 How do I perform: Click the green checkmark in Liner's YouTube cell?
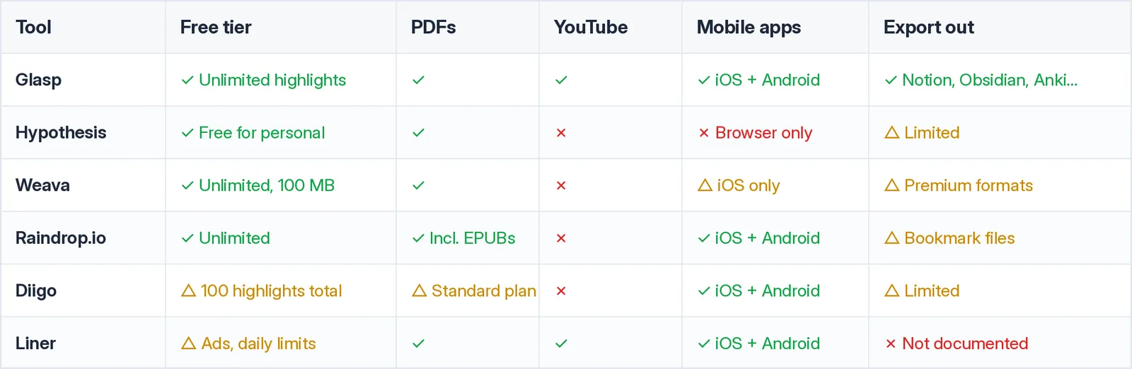(561, 344)
